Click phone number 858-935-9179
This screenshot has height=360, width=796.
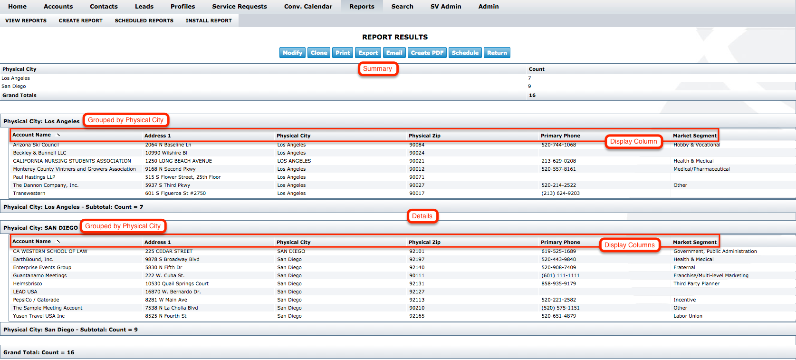558,283
